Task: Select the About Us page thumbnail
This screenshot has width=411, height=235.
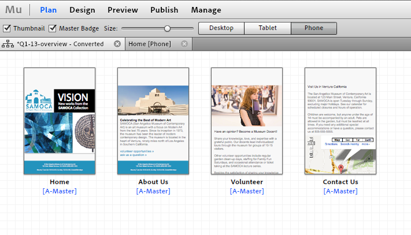Action: (153, 121)
